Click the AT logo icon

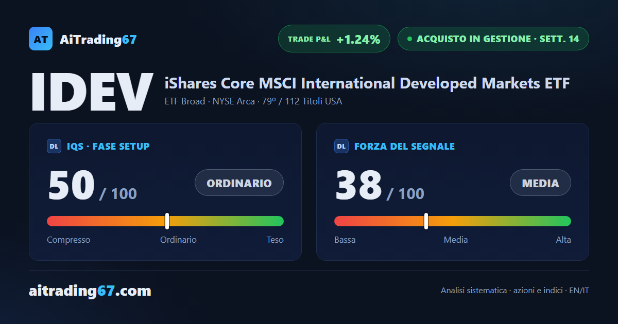(41, 39)
